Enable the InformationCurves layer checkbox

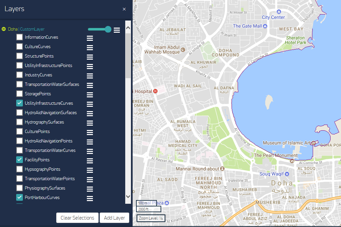(x=20, y=37)
